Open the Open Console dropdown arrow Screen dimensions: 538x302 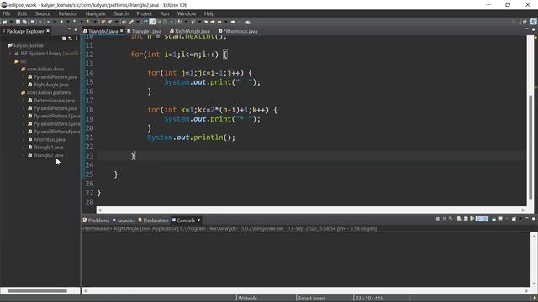point(520,219)
